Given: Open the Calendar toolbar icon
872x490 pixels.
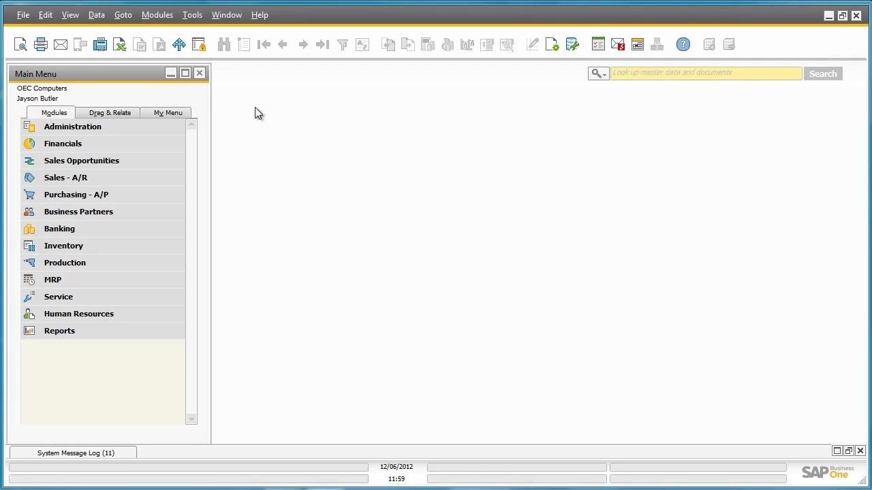Looking at the screenshot, I should [x=638, y=45].
